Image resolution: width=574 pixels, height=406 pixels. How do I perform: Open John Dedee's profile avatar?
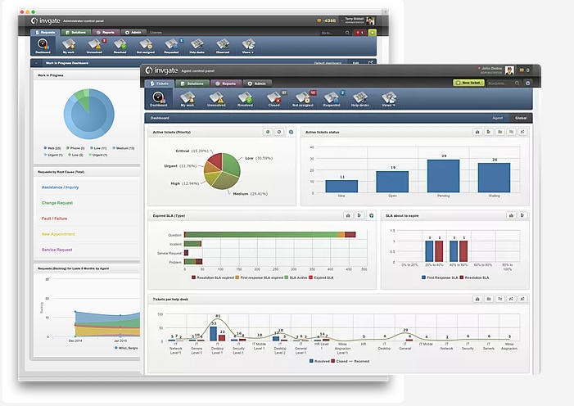pyautogui.click(x=509, y=70)
